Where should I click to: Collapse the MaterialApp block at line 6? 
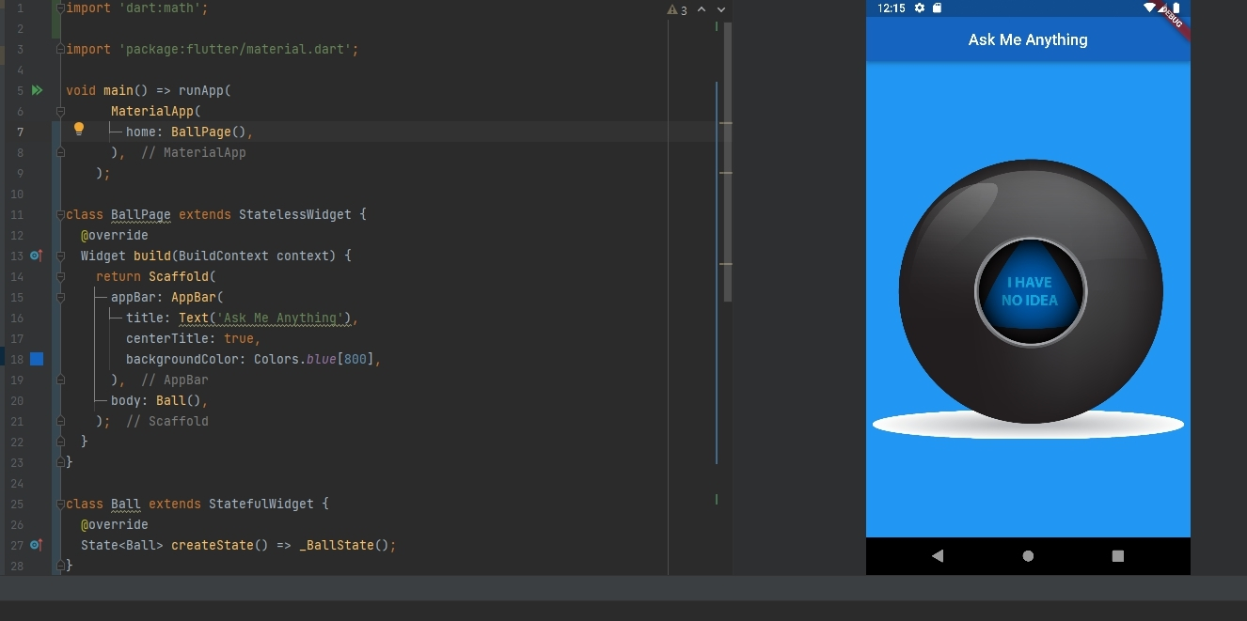pos(60,111)
